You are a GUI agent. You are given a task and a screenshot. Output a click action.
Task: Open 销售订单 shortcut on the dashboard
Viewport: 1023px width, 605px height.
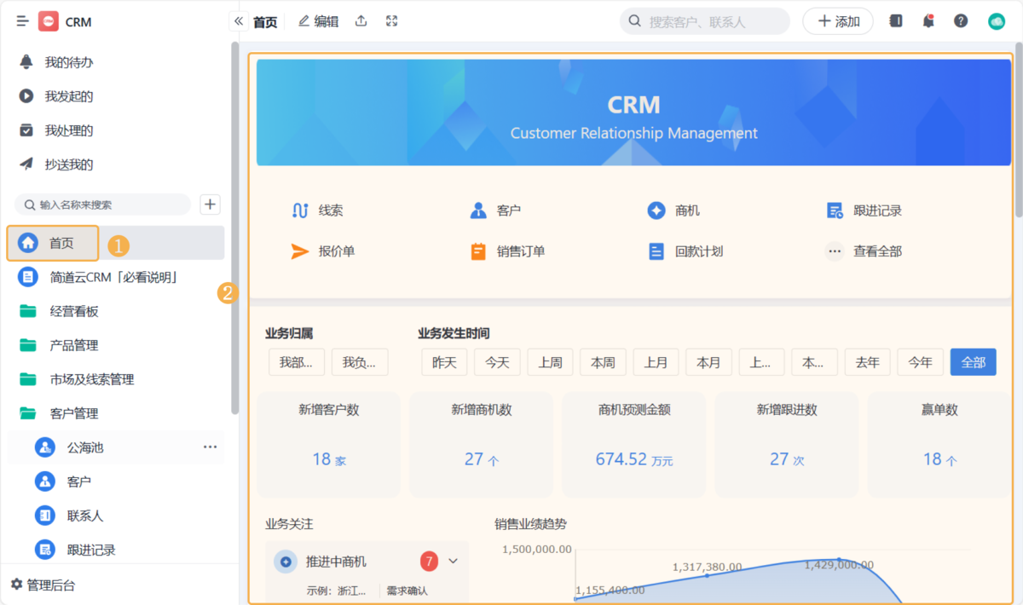point(507,251)
